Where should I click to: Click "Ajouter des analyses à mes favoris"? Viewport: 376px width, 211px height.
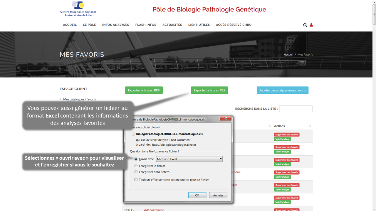pos(282,90)
